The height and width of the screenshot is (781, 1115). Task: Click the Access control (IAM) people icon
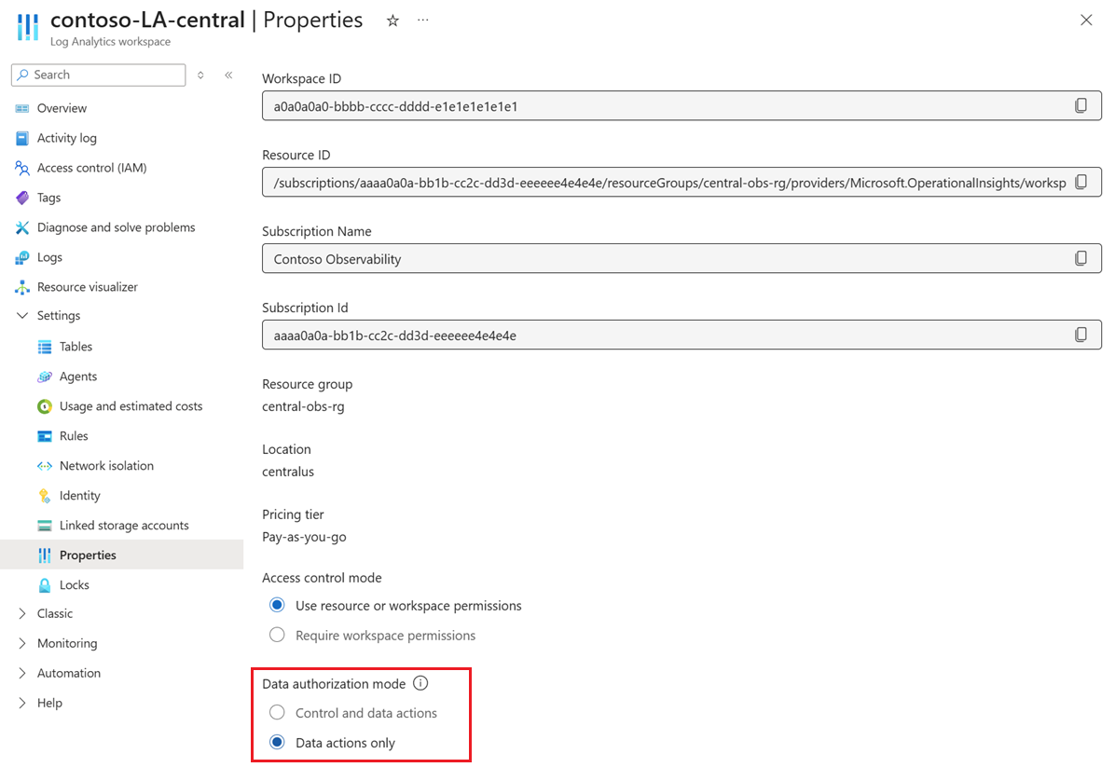22,168
